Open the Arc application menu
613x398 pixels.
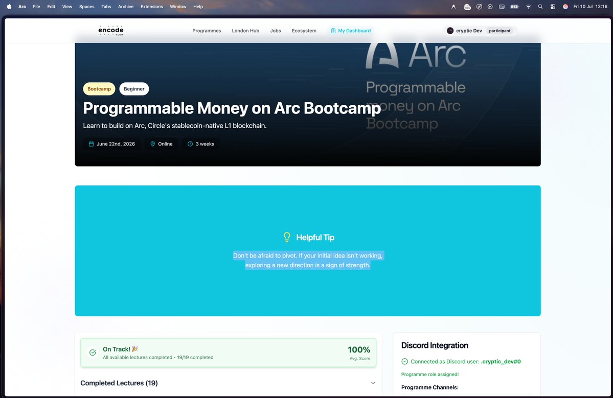[x=22, y=7]
